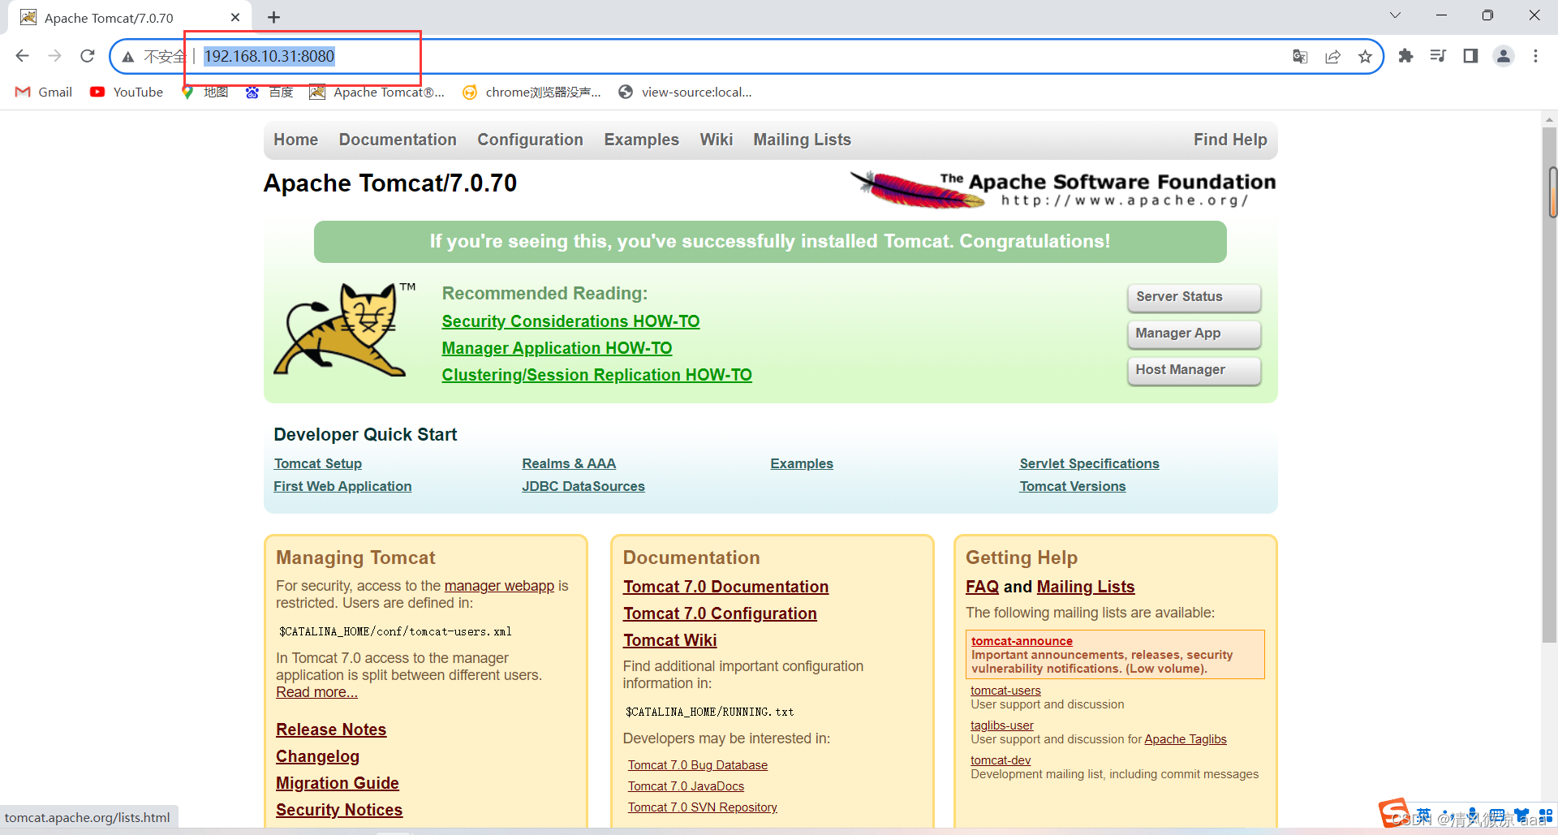The height and width of the screenshot is (835, 1558).
Task: Click the Apache Software Foundation feather logo
Action: [x=1063, y=190]
